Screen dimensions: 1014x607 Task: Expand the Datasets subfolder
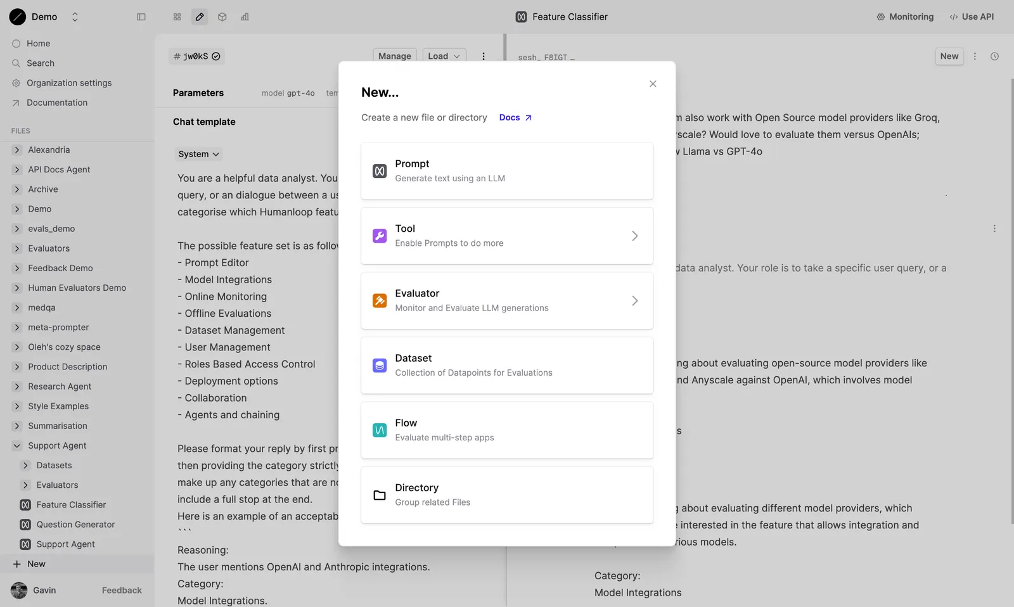click(x=26, y=466)
